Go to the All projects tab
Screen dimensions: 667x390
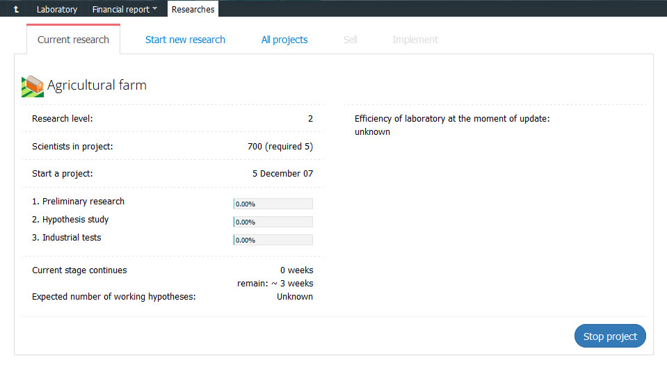tap(284, 40)
